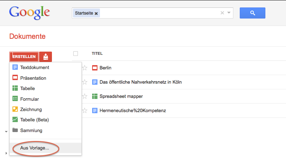
Task: Click the Spreadsheet mapper table icon
Action: pos(95,96)
